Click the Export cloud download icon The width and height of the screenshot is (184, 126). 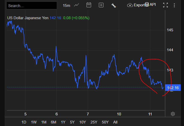pyautogui.click(x=130, y=5)
